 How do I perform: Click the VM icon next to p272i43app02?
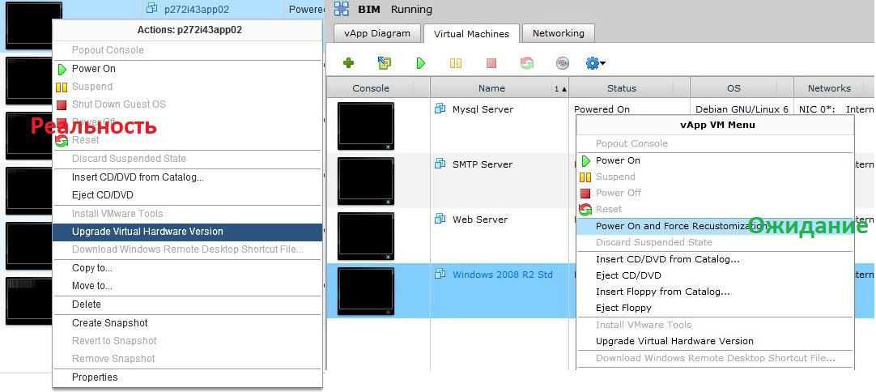(151, 8)
